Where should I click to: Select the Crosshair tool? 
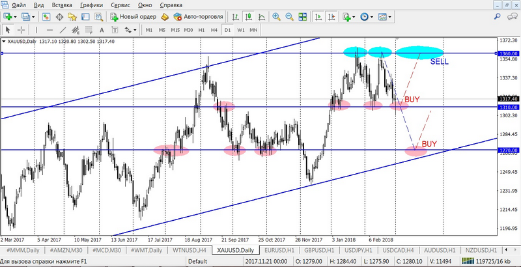coord(21,29)
